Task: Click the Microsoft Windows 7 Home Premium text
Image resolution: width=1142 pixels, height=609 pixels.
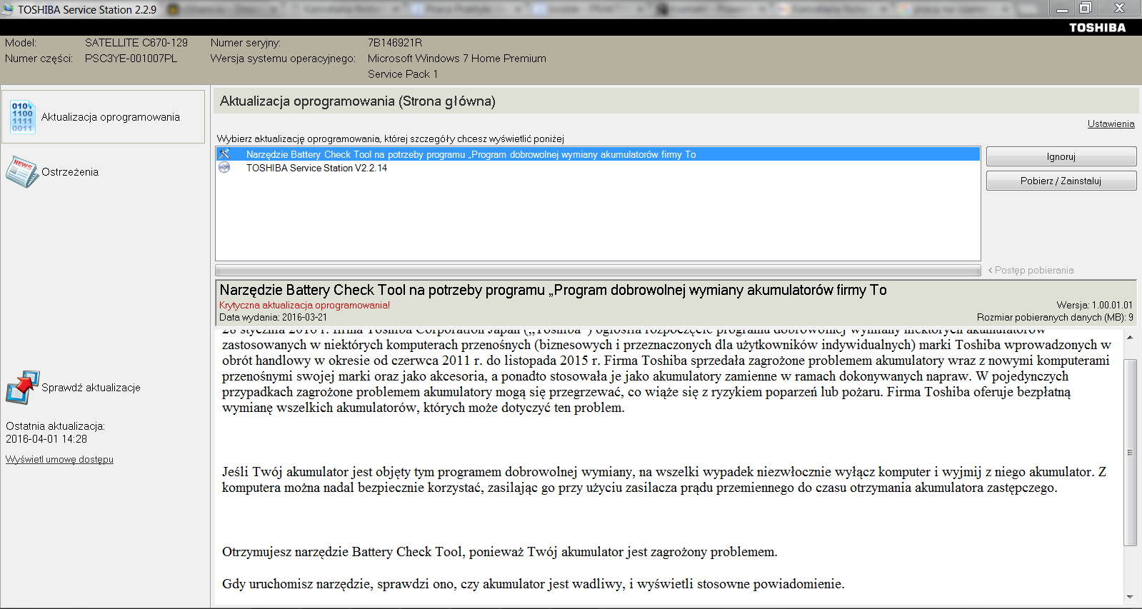Action: 457,59
